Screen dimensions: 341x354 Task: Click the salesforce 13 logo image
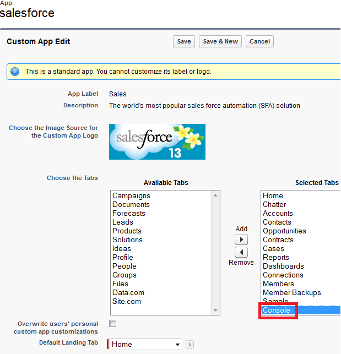[x=157, y=142]
